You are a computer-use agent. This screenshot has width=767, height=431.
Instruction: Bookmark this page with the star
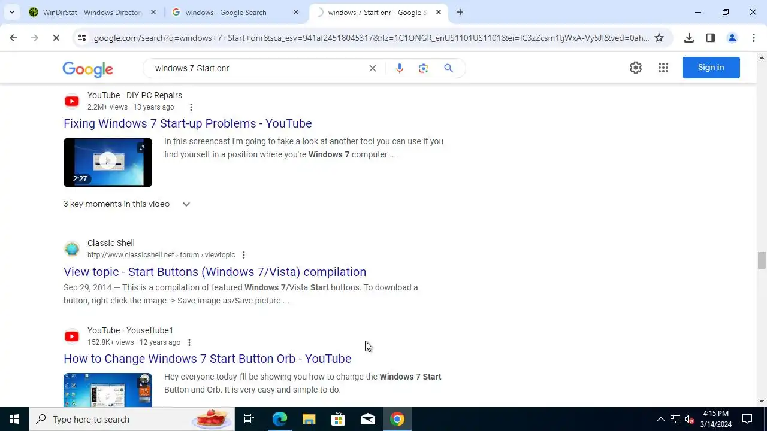coord(659,38)
